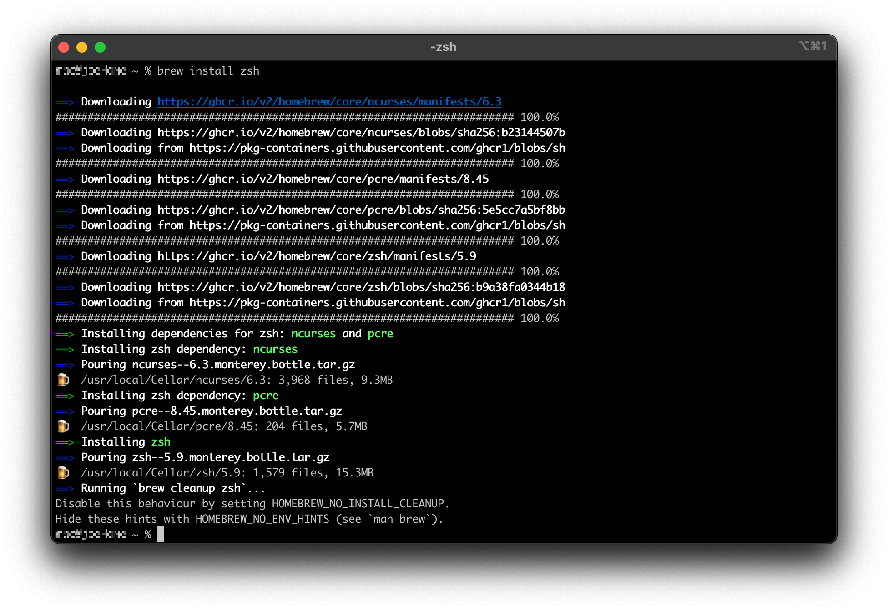
Task: Click the green ncurses text in dependencies line
Action: coord(313,333)
